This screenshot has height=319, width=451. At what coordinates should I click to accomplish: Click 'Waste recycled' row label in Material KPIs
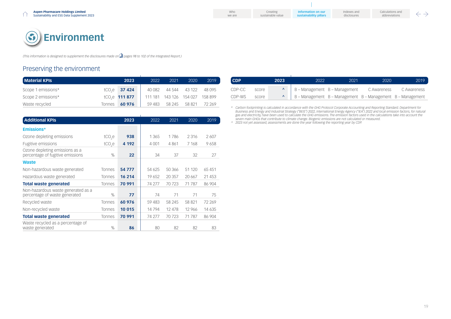(37, 104)
